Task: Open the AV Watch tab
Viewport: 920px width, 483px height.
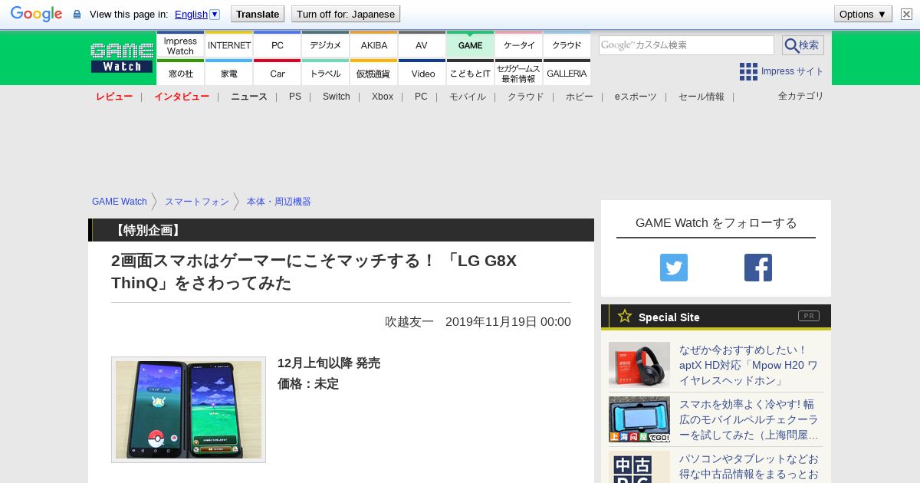Action: coord(422,45)
